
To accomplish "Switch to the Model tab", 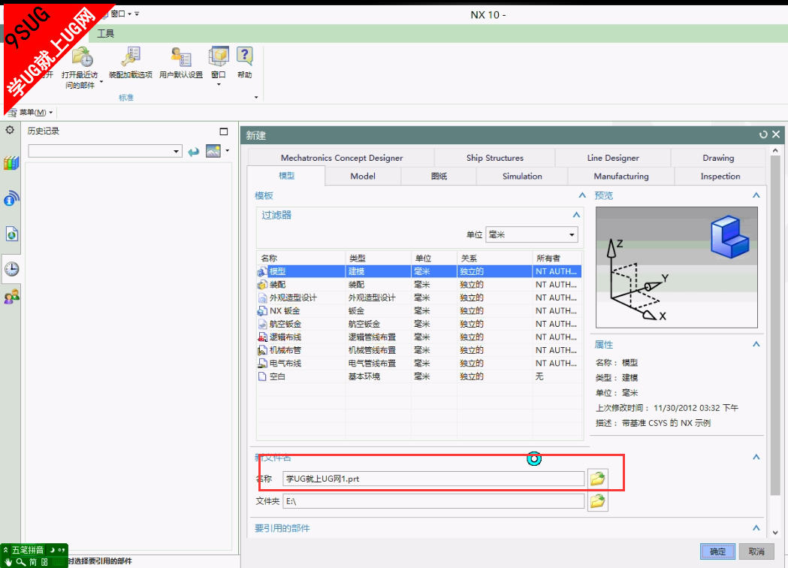I will point(363,177).
